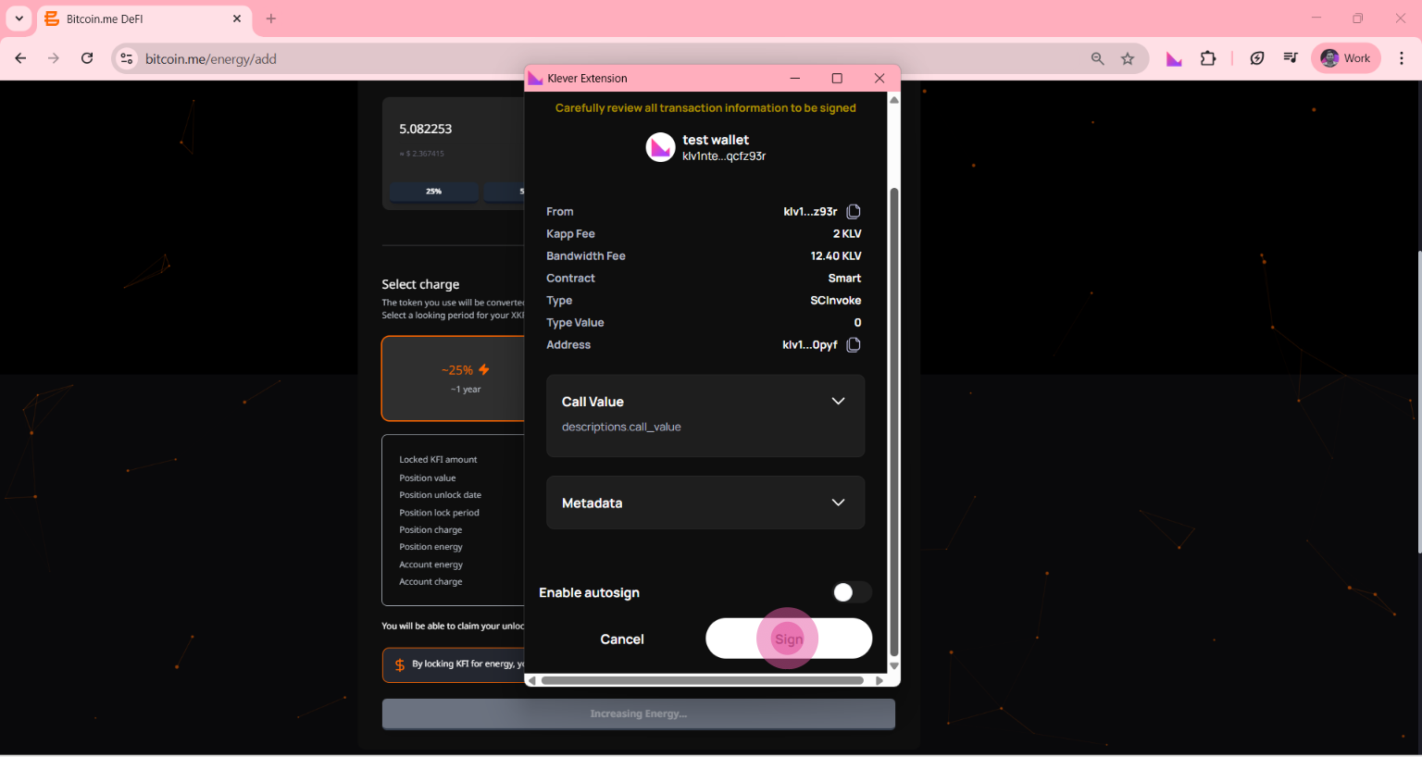Copy the contract address klv1...0pyf
Image resolution: width=1422 pixels, height=757 pixels.
(854, 345)
